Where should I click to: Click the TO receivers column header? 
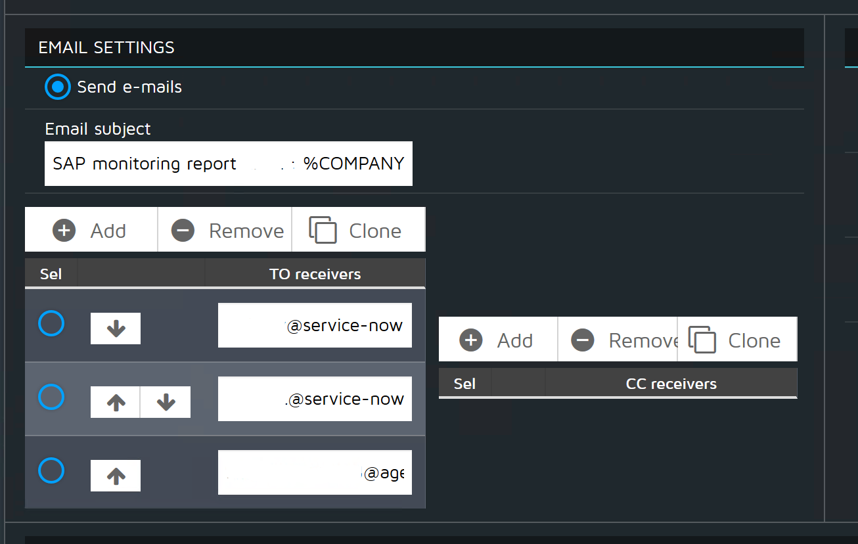pos(315,274)
